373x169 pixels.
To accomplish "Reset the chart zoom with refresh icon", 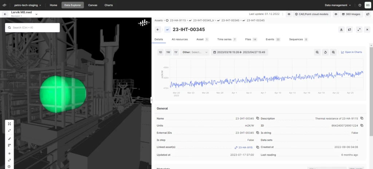I will 325,52.
